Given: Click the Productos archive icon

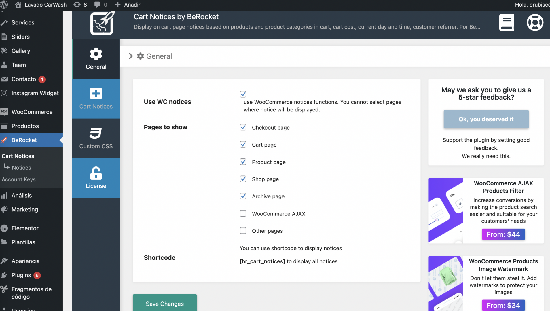Looking at the screenshot, I should pos(4,126).
